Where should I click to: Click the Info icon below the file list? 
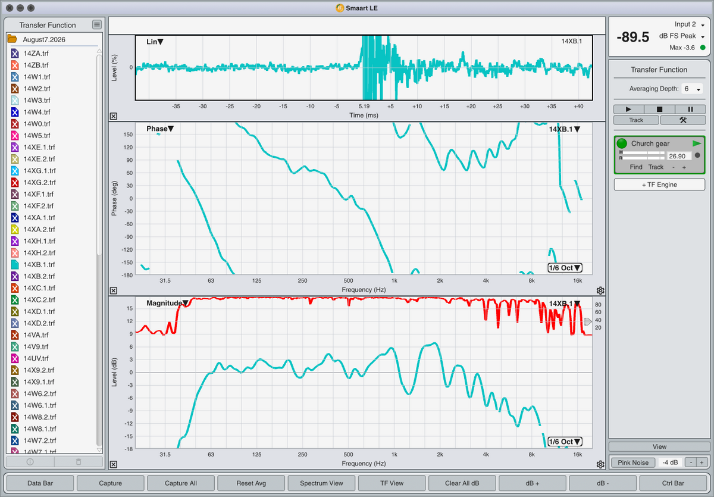click(x=30, y=461)
